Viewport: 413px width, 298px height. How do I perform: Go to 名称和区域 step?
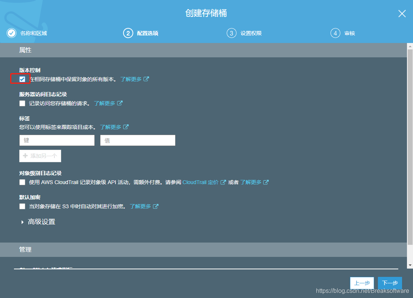pos(34,33)
